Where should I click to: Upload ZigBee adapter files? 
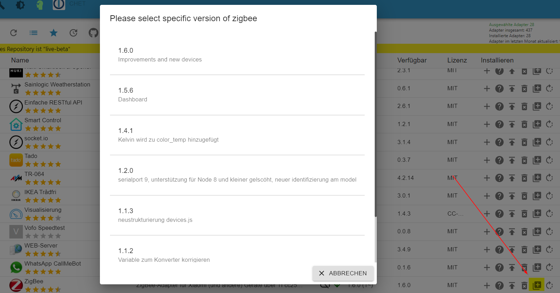coord(512,285)
